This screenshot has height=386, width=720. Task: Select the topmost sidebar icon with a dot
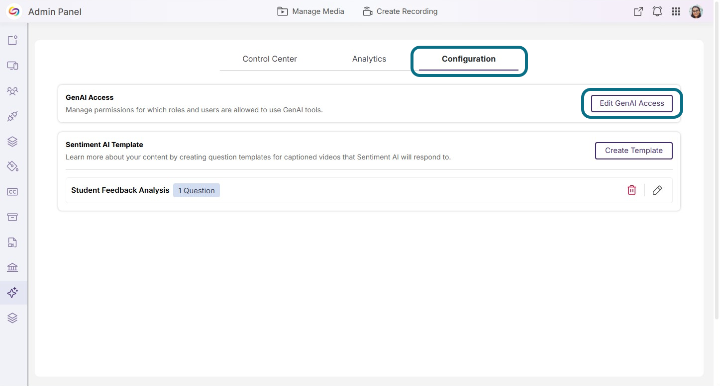pyautogui.click(x=12, y=40)
